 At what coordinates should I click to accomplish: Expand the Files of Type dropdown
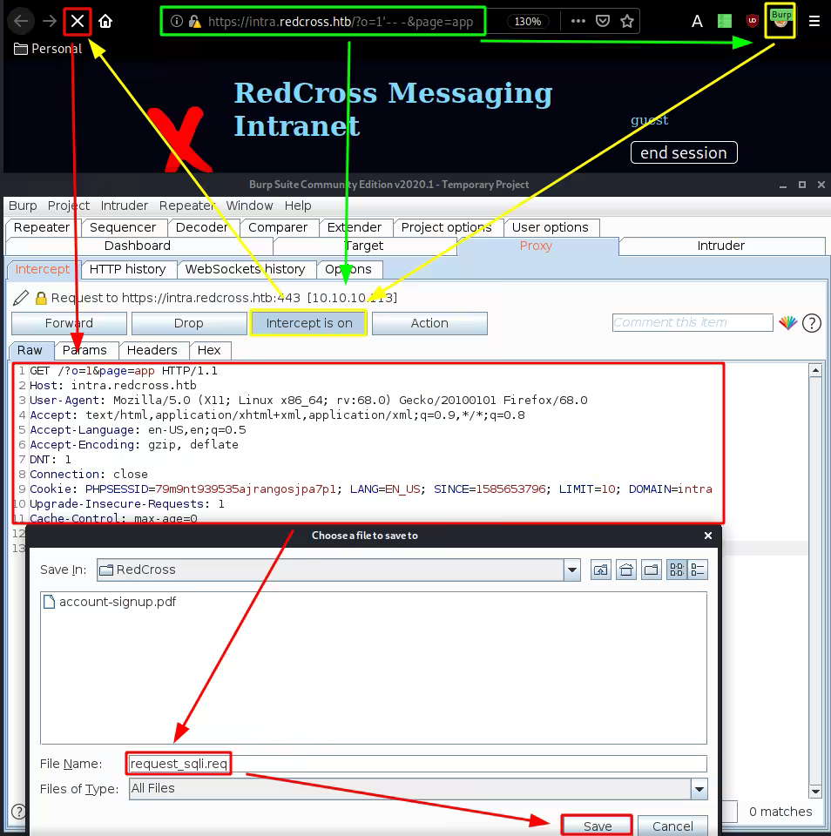click(699, 789)
